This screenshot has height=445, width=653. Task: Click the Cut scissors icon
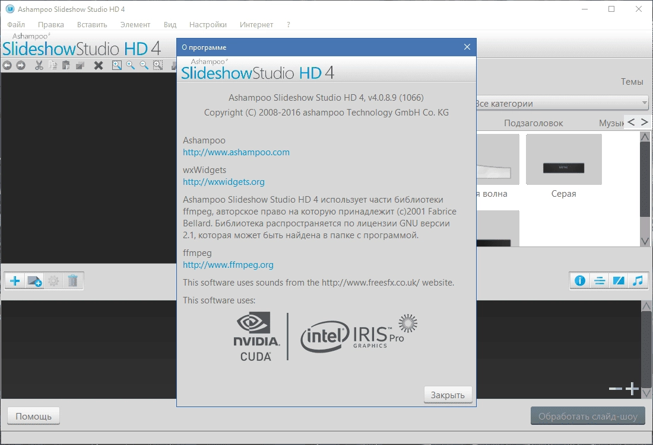click(x=39, y=65)
